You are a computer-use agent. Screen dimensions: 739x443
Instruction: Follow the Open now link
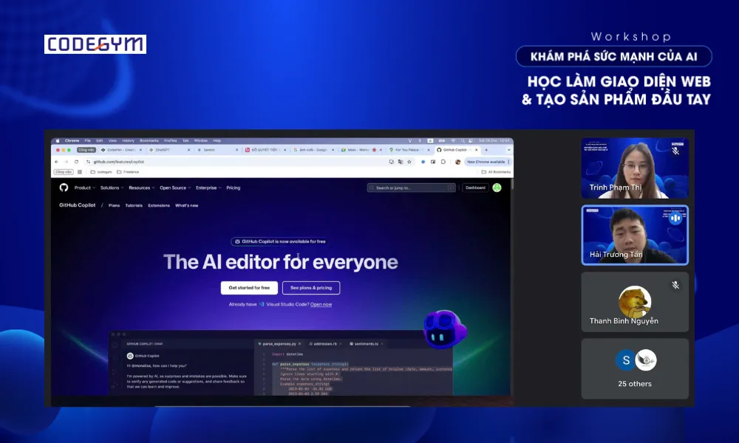tap(321, 305)
